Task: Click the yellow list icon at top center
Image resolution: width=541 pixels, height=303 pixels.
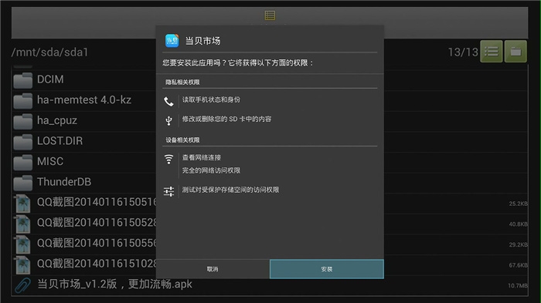Action: (270, 15)
